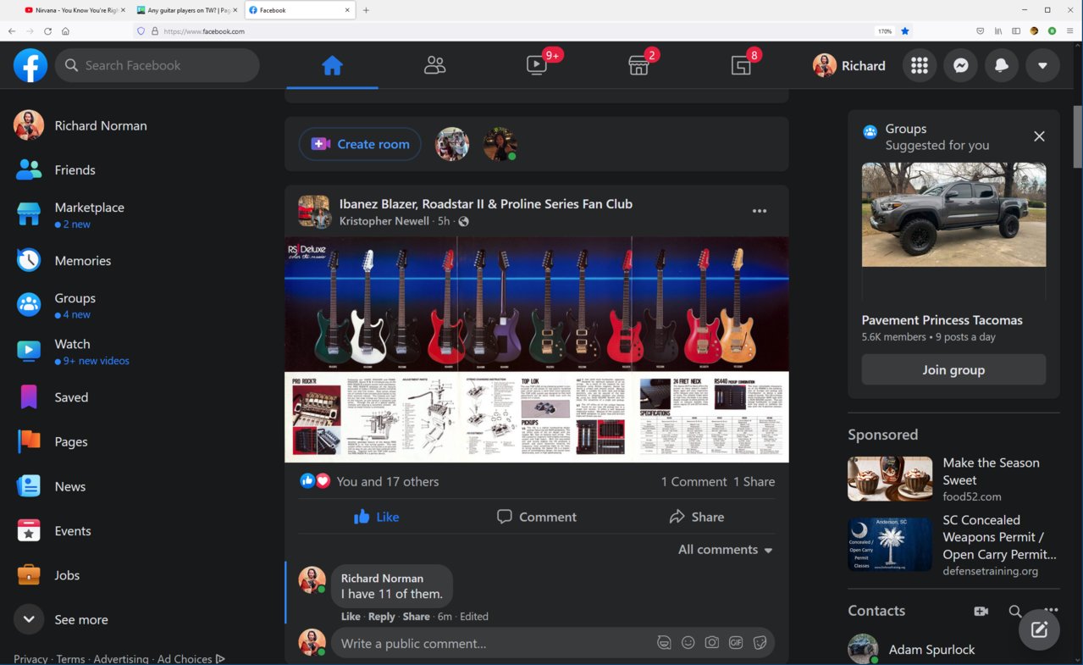Image resolution: width=1083 pixels, height=665 pixels.
Task: Open the notifications bell icon
Action: [x=1001, y=65]
